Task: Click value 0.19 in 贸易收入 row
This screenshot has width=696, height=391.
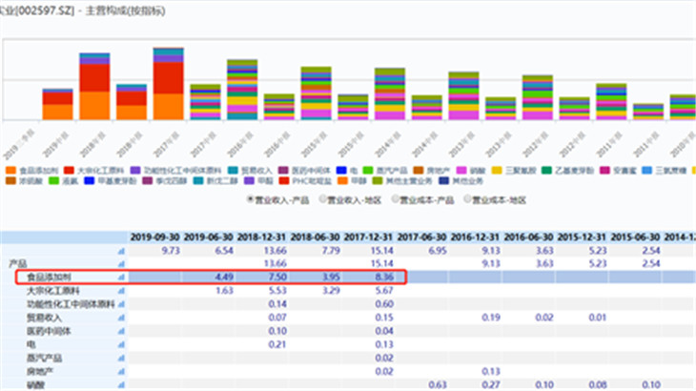Action: point(490,318)
